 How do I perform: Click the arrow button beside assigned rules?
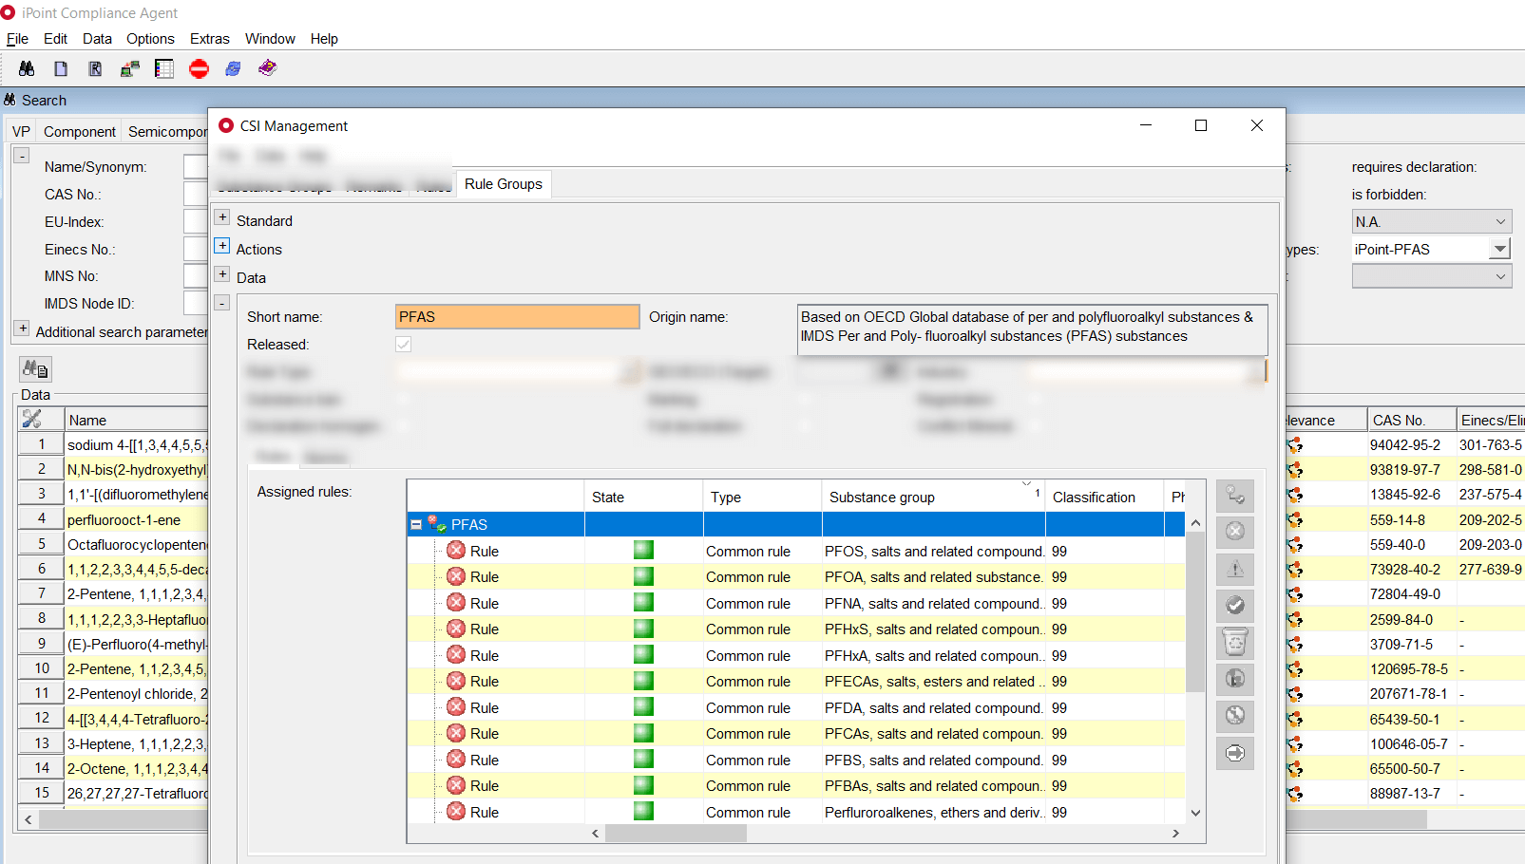tap(1234, 754)
